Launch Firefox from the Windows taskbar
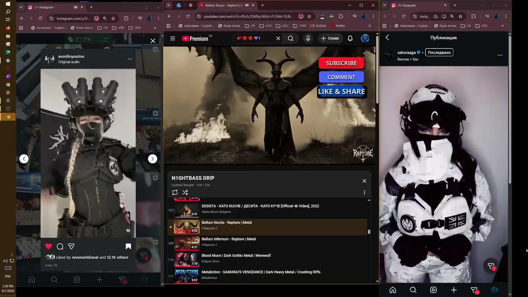 point(8,28)
